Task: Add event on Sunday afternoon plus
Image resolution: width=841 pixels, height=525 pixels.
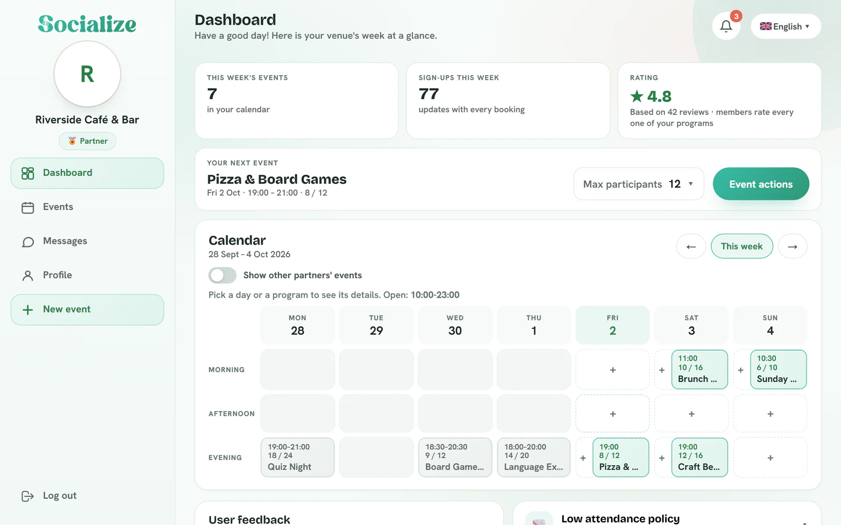Action: tap(771, 414)
